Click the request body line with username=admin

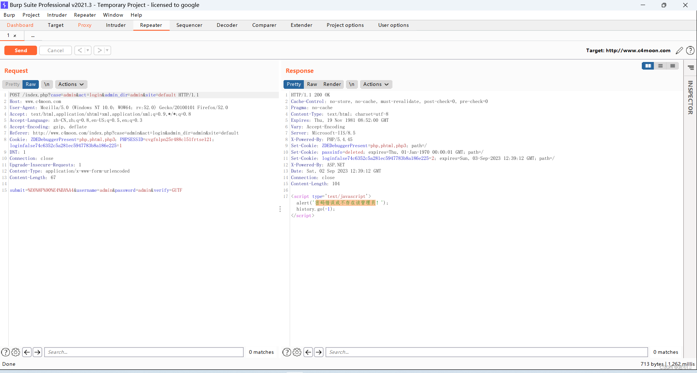tap(96, 190)
